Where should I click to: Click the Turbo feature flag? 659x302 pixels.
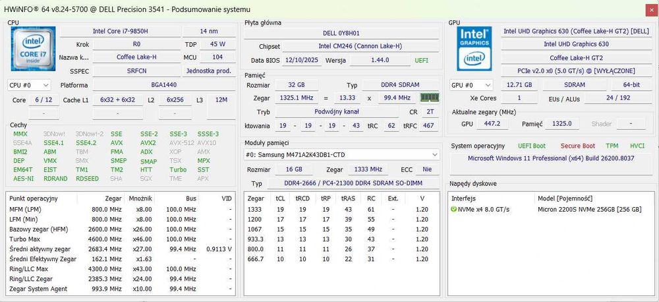[x=178, y=169]
